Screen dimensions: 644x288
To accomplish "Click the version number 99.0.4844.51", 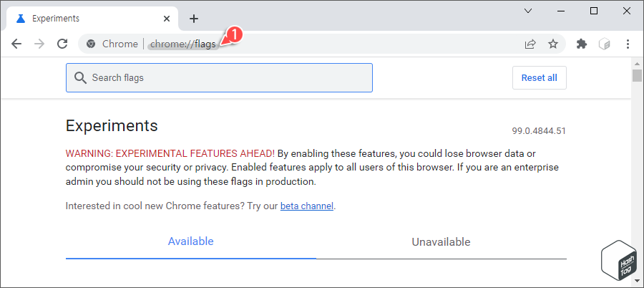I will click(x=539, y=131).
